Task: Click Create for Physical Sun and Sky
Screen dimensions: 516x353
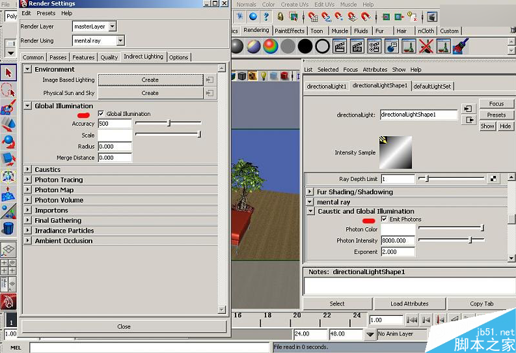Action: tap(150, 93)
